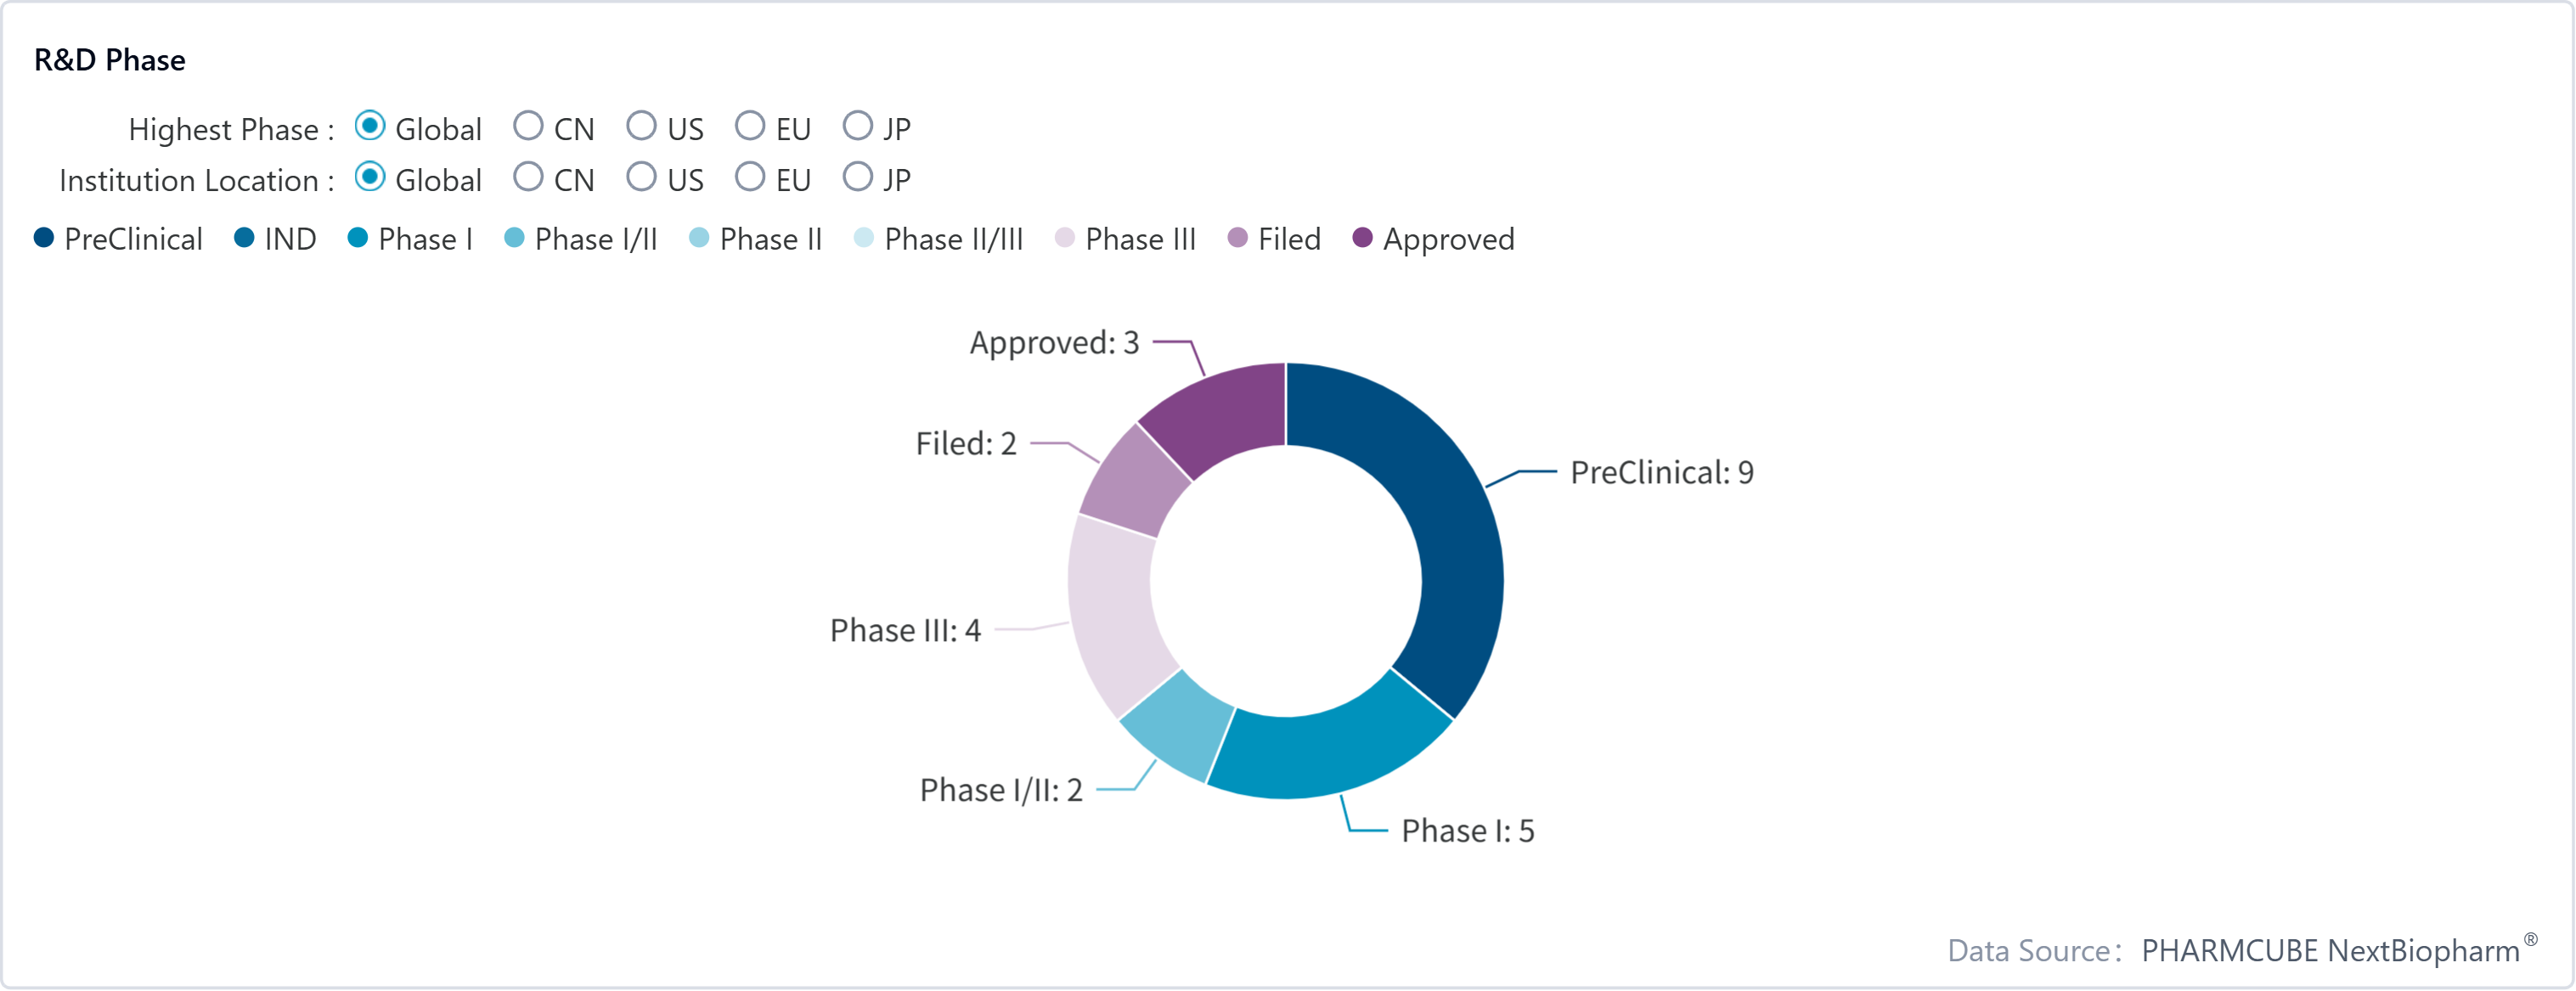Image resolution: width=2576 pixels, height=991 pixels.
Task: Hide Phase I/II legend series
Action: pos(580,239)
